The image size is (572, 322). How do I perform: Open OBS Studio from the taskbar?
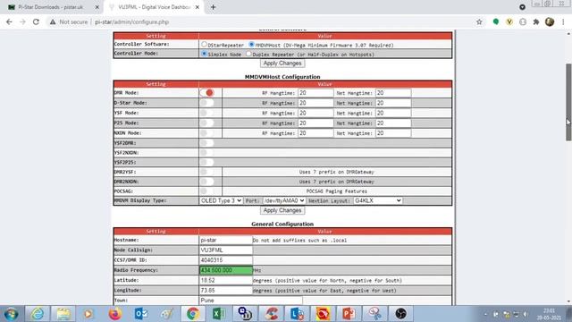click(400, 314)
